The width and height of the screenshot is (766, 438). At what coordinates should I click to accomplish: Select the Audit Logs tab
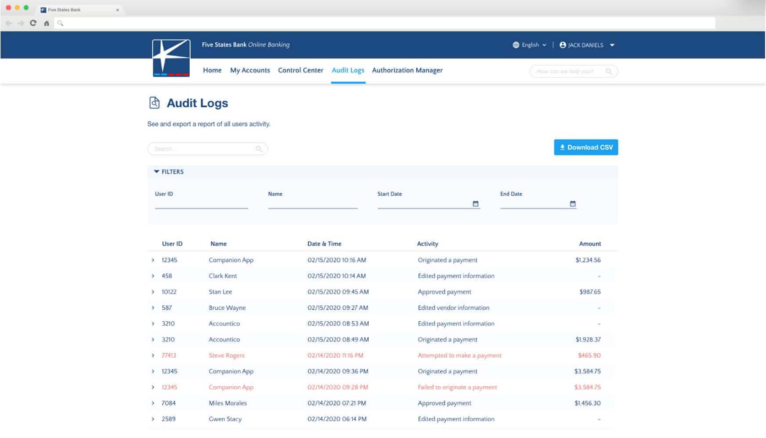[348, 70]
